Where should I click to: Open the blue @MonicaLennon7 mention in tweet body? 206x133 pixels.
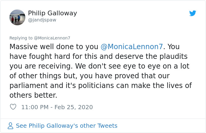132,47
